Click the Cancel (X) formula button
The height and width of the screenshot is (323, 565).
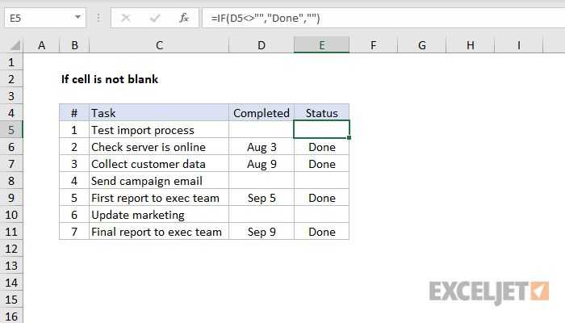click(126, 18)
